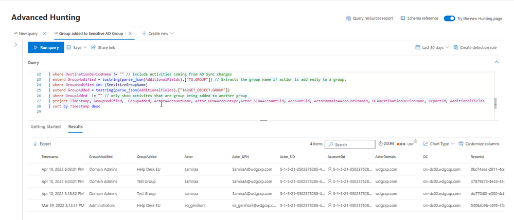The height and width of the screenshot is (220, 514).
Task: Open the Save dropdown arrow
Action: pyautogui.click(x=85, y=47)
